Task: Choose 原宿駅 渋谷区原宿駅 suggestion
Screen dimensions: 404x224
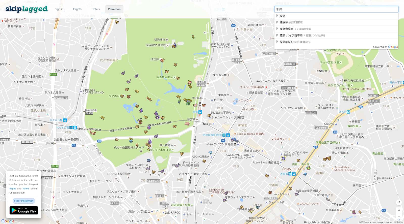Action: (x=336, y=22)
